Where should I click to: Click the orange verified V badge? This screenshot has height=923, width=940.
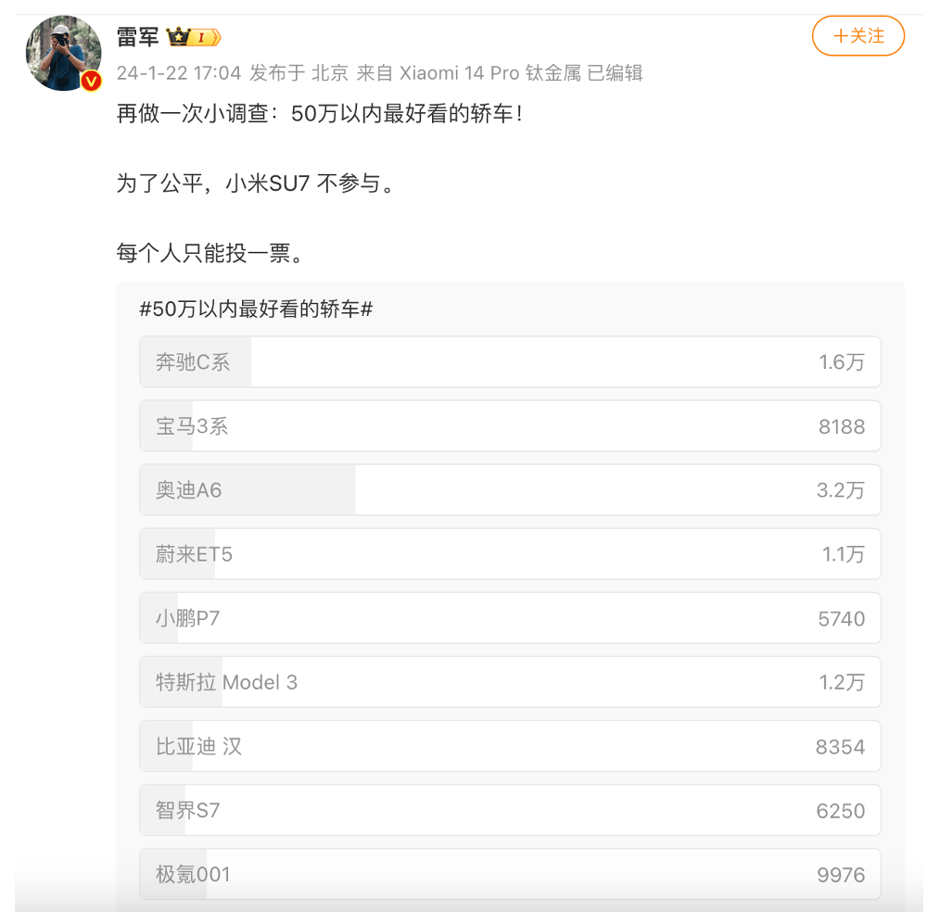click(91, 81)
